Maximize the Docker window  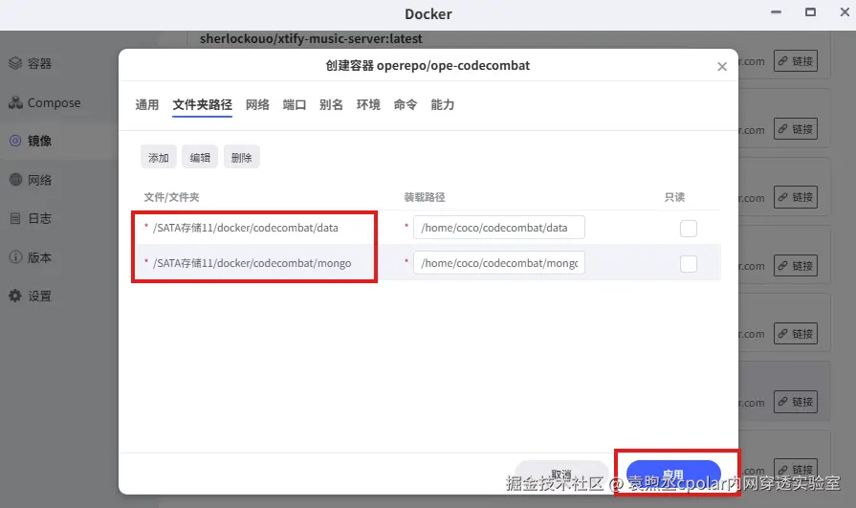(810, 12)
